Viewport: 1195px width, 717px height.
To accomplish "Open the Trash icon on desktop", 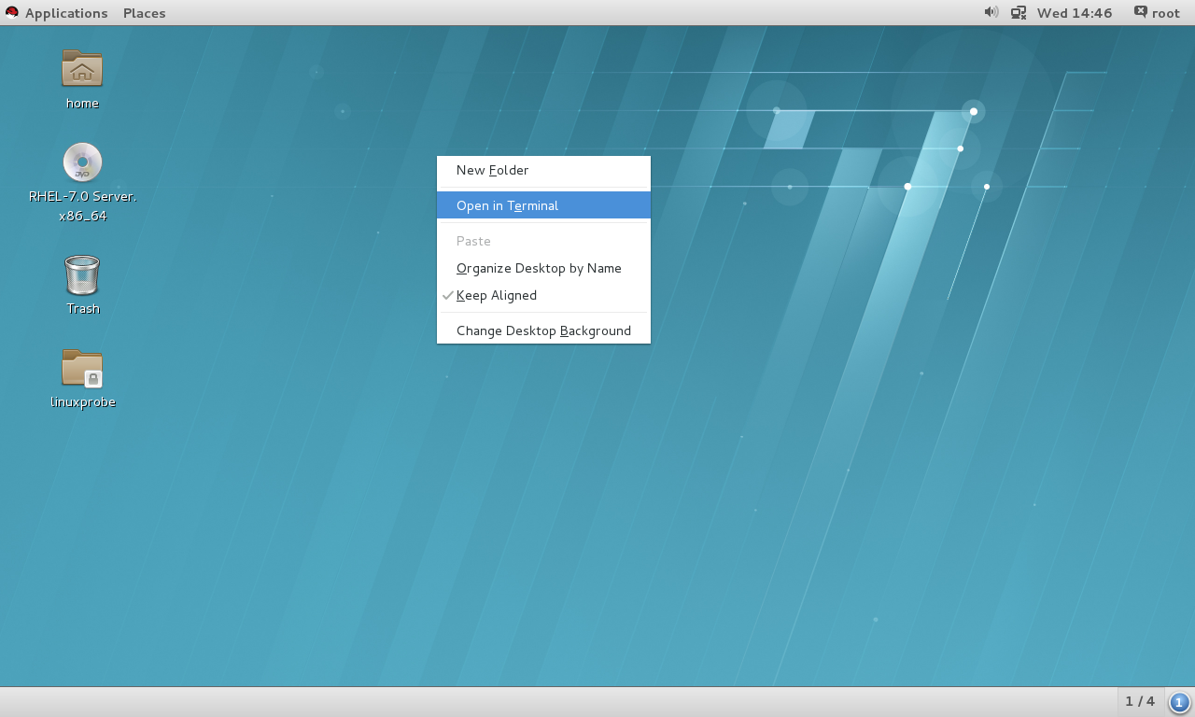I will point(82,275).
